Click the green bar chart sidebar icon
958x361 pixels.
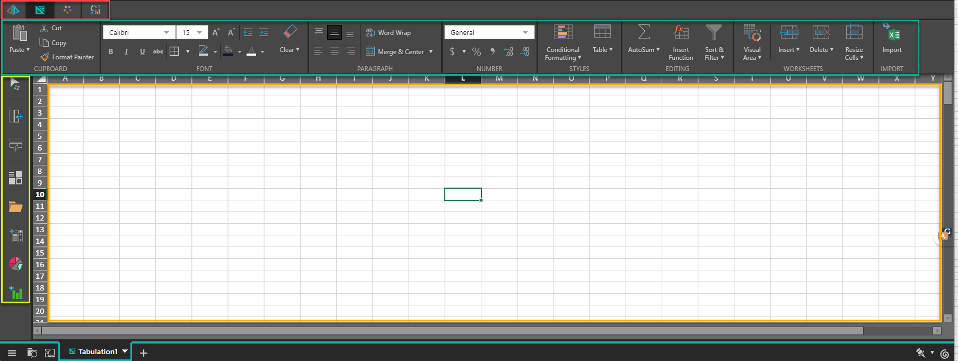pyautogui.click(x=16, y=292)
